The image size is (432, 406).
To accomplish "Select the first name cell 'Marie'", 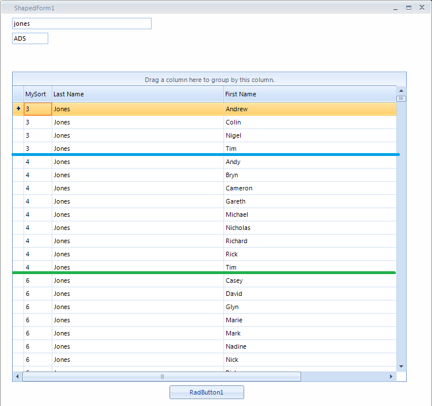I will pos(310,320).
